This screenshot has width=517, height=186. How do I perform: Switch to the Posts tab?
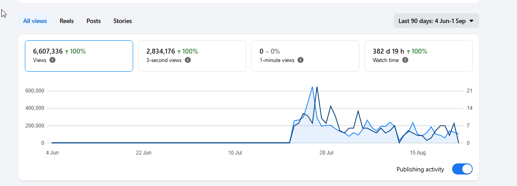pyautogui.click(x=94, y=21)
